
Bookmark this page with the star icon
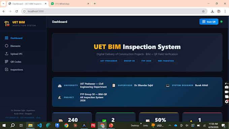coord(203,11)
